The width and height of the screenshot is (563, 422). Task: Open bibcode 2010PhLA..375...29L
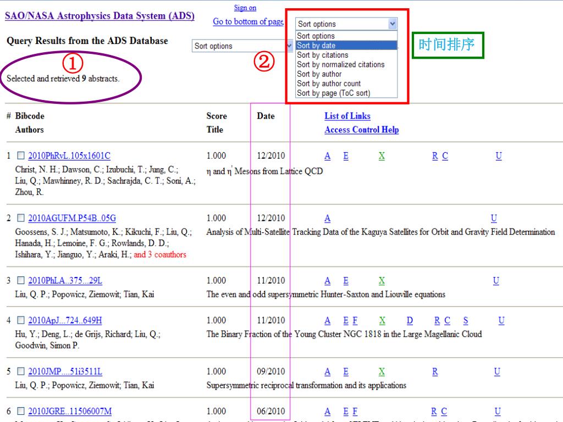point(65,281)
